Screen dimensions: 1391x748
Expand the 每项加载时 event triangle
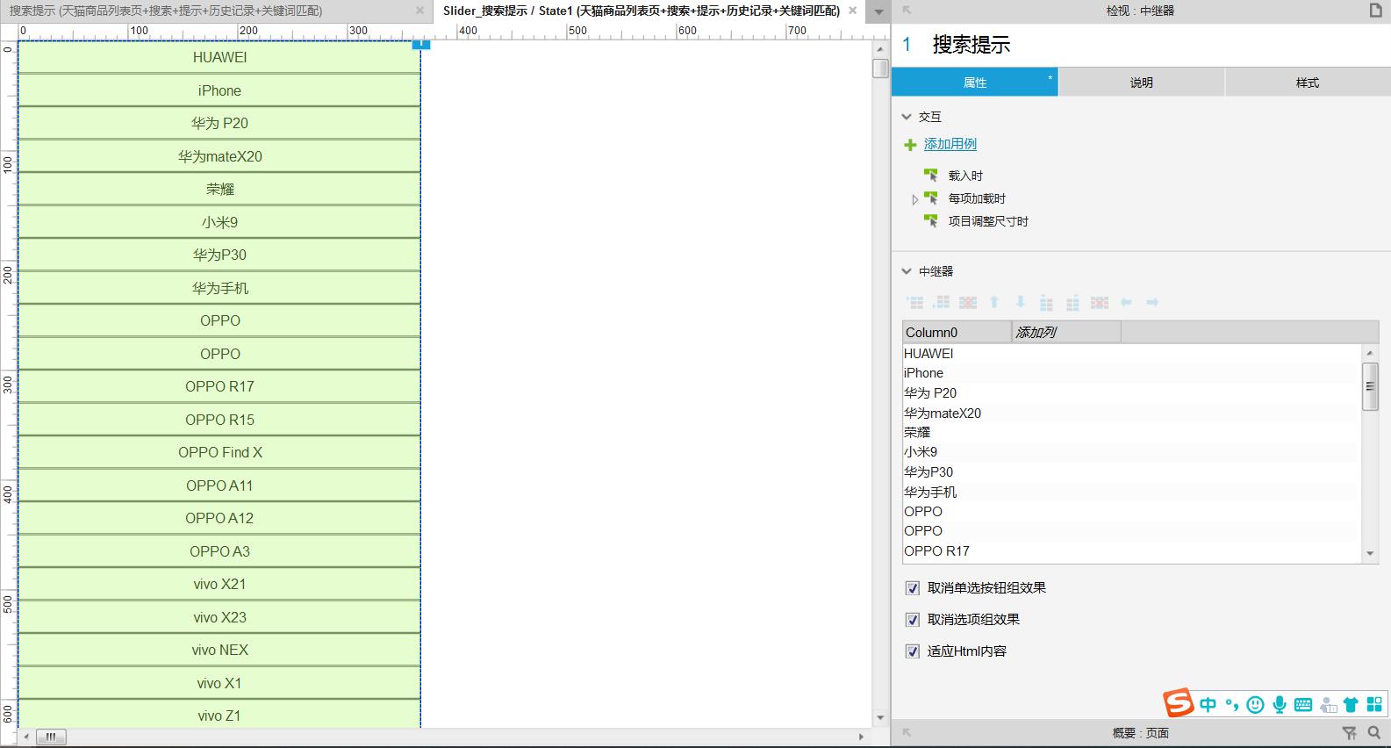(914, 199)
